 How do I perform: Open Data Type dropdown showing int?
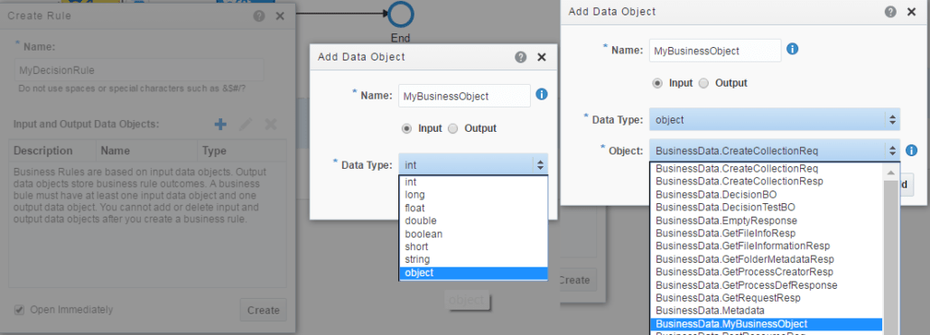click(473, 165)
